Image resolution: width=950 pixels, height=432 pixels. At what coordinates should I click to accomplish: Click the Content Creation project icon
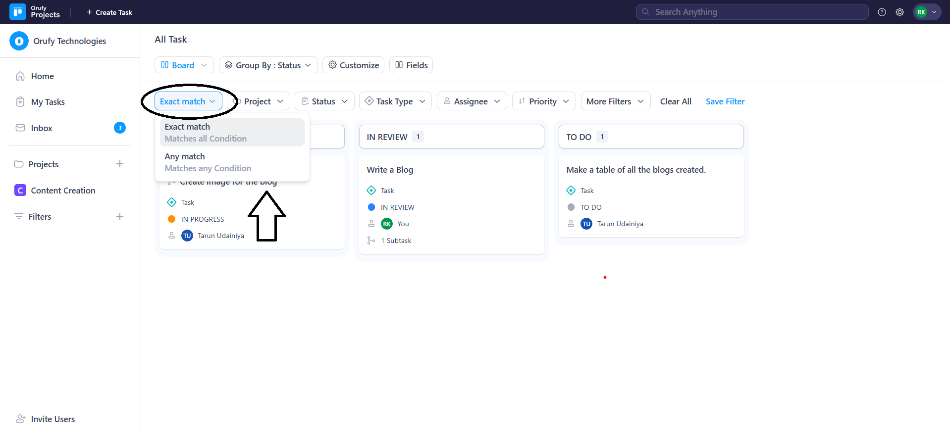click(x=20, y=191)
